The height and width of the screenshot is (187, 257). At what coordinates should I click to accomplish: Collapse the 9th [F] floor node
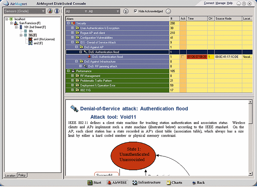click(x=21, y=35)
